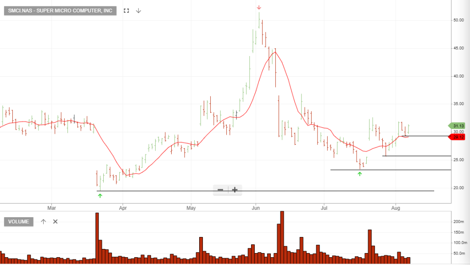Screen dimensions: 470x265
Task: Zoom in with the plus button
Action: point(235,190)
